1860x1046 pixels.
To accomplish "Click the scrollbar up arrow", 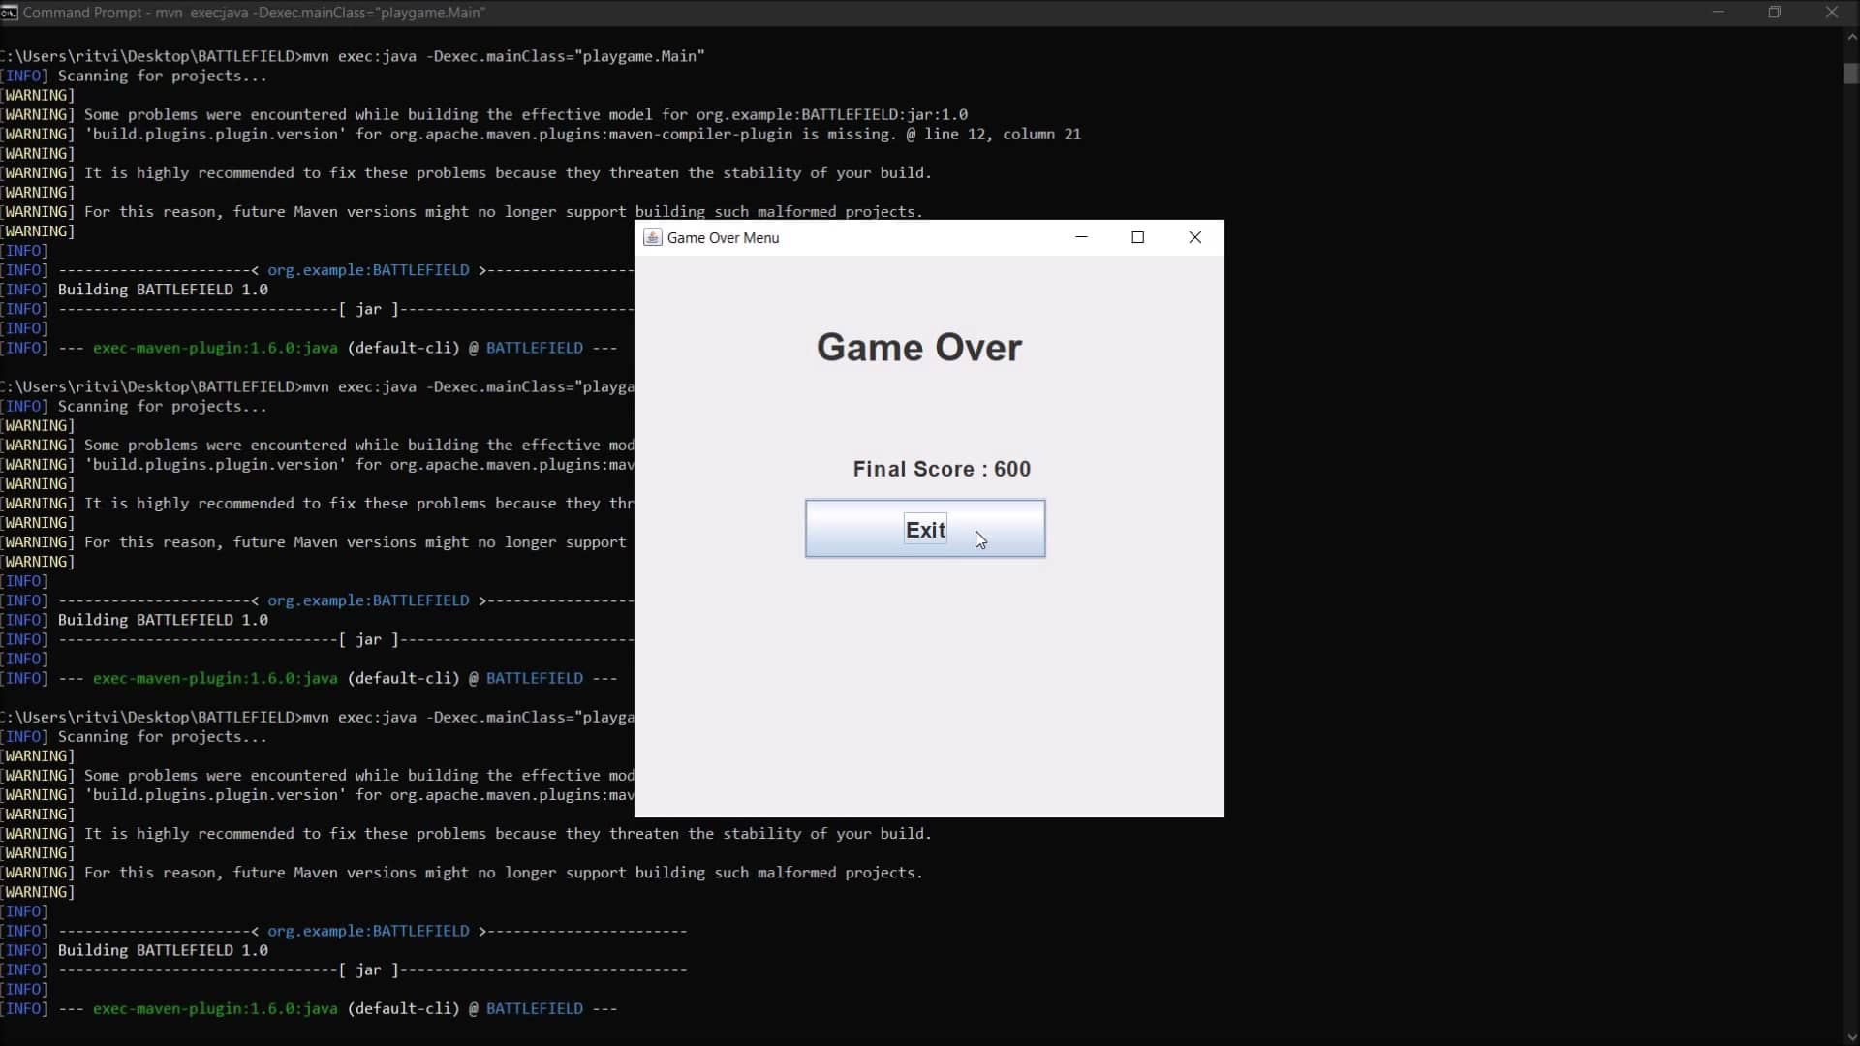I will (x=1851, y=37).
